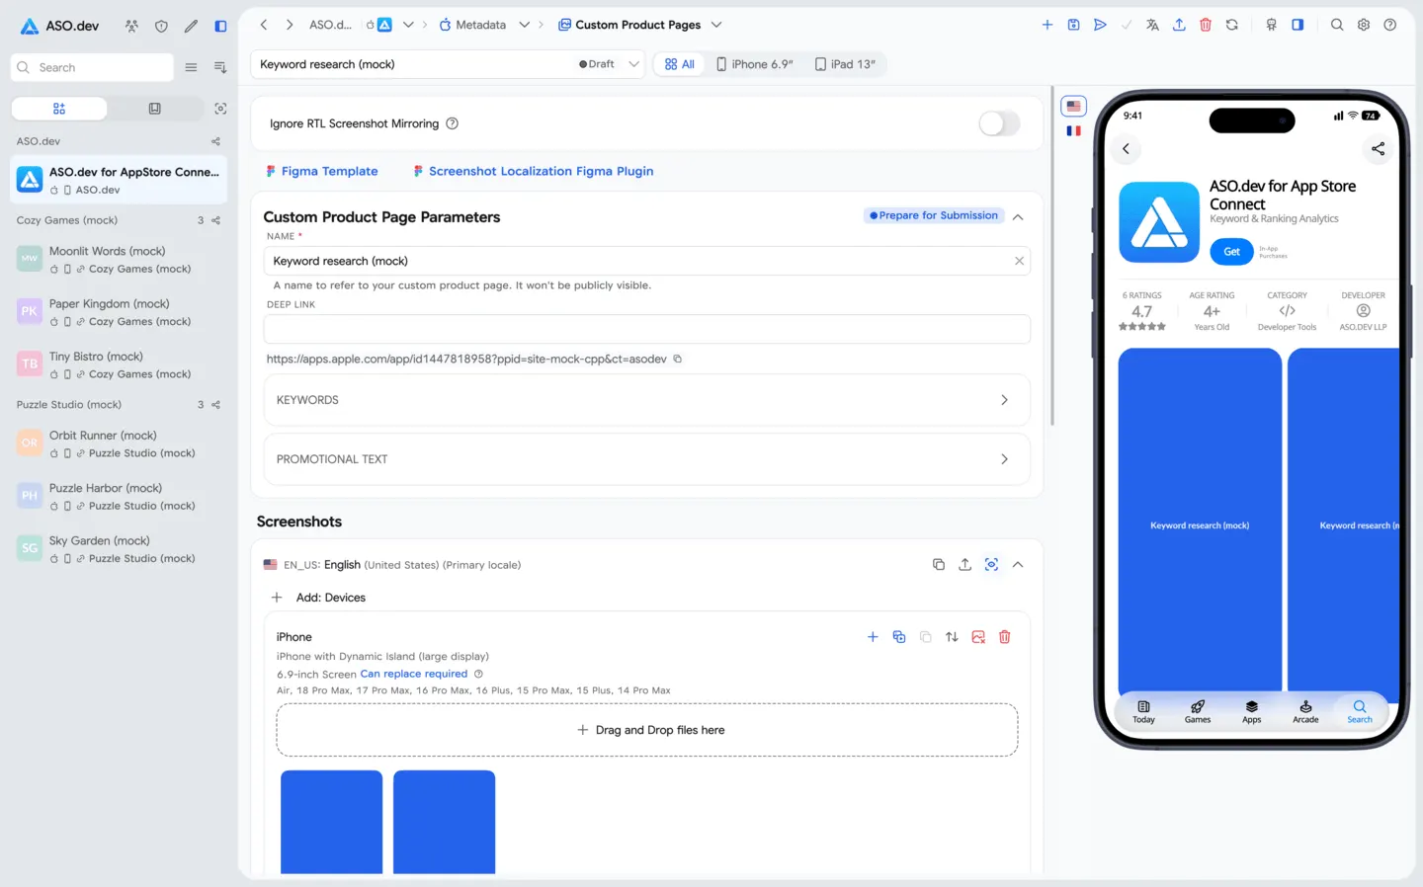Select the grid view tab in the sidebar
Screen dimensions: 1423x887
tap(59, 109)
